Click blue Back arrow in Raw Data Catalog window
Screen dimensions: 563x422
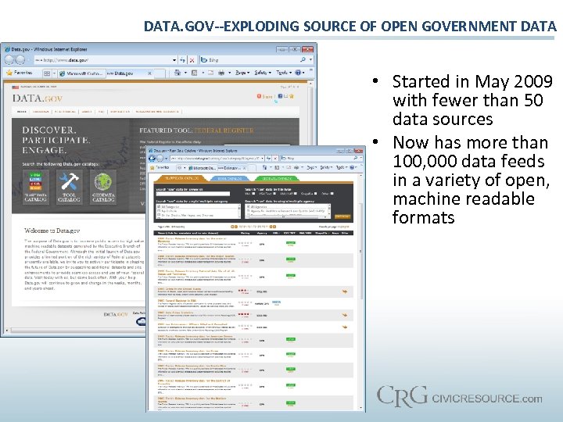click(x=152, y=158)
